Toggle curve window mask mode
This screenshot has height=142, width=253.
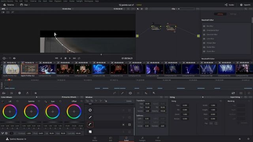coord(130,125)
